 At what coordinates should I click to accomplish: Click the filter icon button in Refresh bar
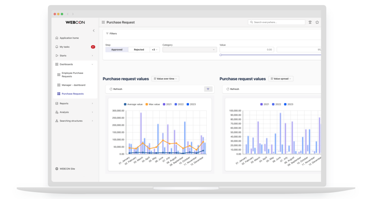coord(208,89)
